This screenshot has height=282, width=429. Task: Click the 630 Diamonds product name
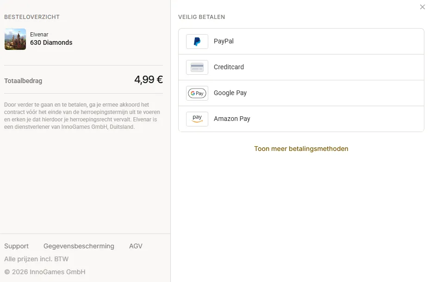[51, 42]
